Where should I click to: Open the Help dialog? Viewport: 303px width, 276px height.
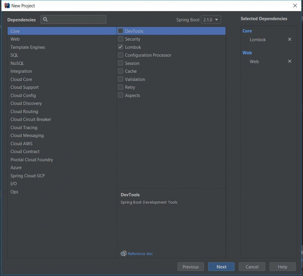282,267
